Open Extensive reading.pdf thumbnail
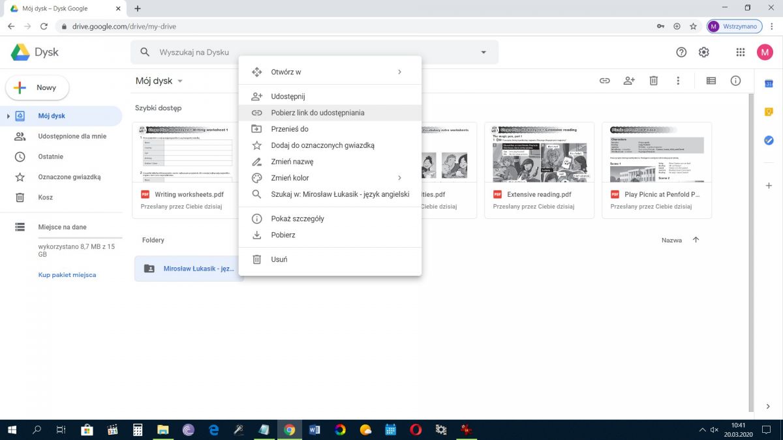783x440 pixels. [x=539, y=152]
